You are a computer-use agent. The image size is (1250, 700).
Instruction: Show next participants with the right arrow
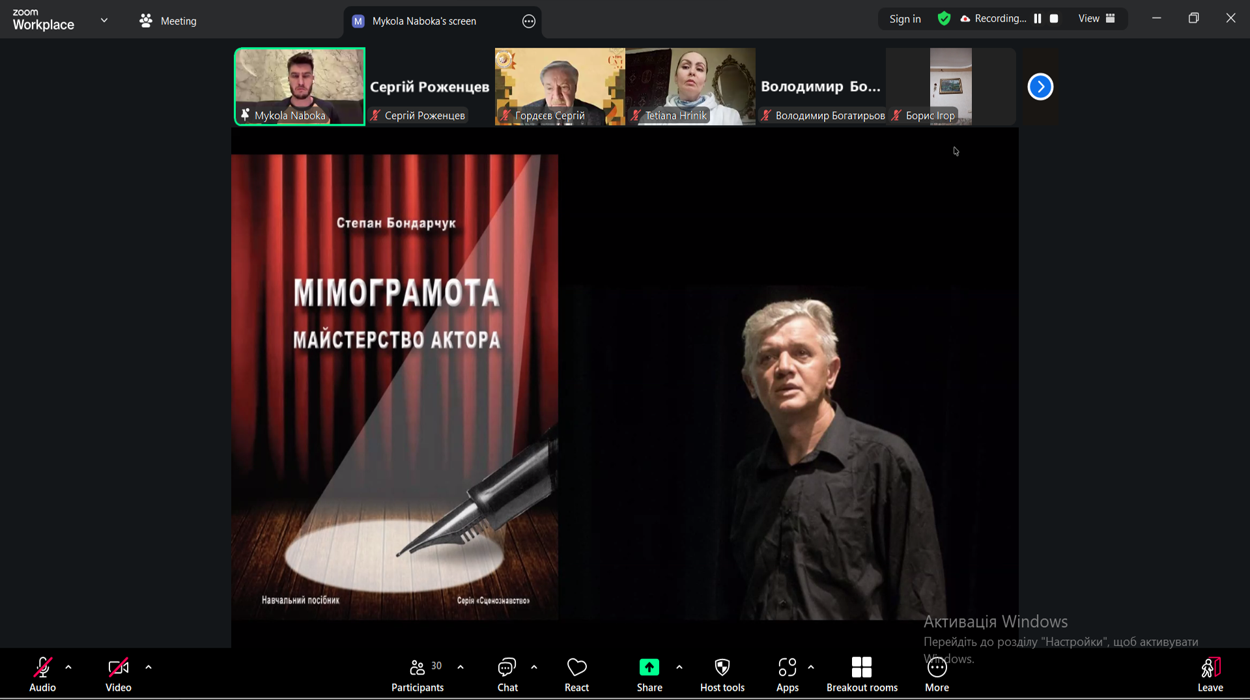tap(1040, 87)
